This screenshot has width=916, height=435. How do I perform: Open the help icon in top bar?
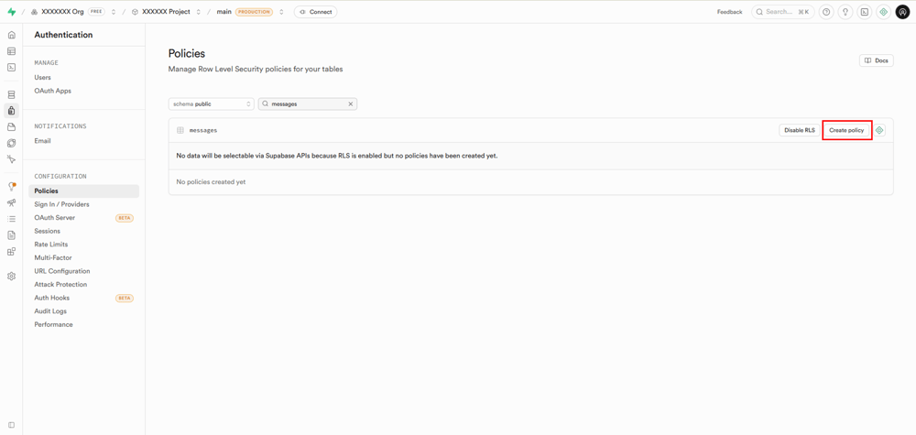click(826, 12)
